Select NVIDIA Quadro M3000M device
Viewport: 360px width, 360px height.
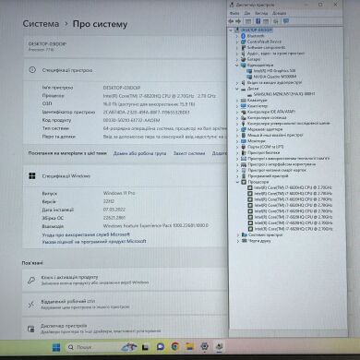[x=275, y=77]
